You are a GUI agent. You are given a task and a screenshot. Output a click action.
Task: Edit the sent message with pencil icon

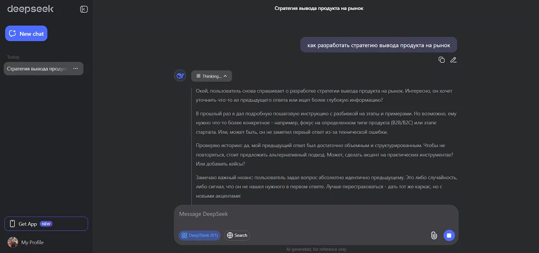coord(453,60)
